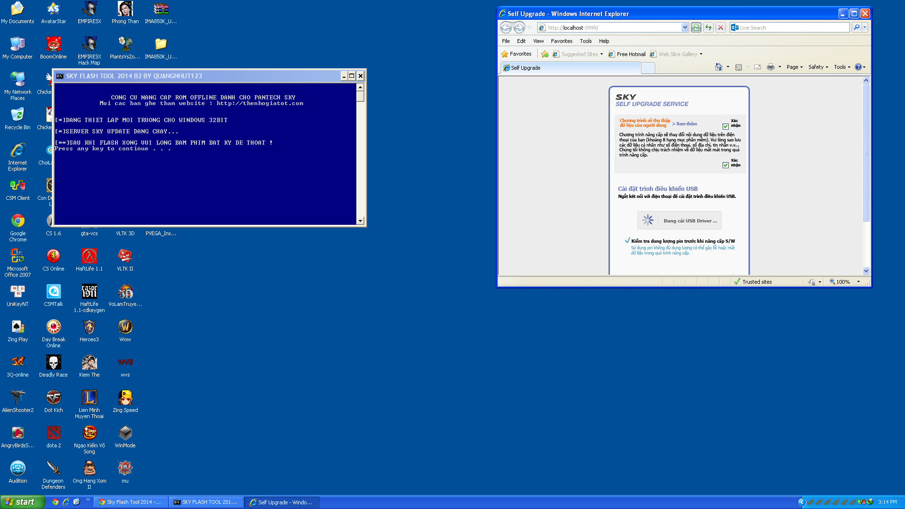Viewport: 905px width, 509px height.
Task: Select the CS Online desktop icon
Action: tap(54, 260)
